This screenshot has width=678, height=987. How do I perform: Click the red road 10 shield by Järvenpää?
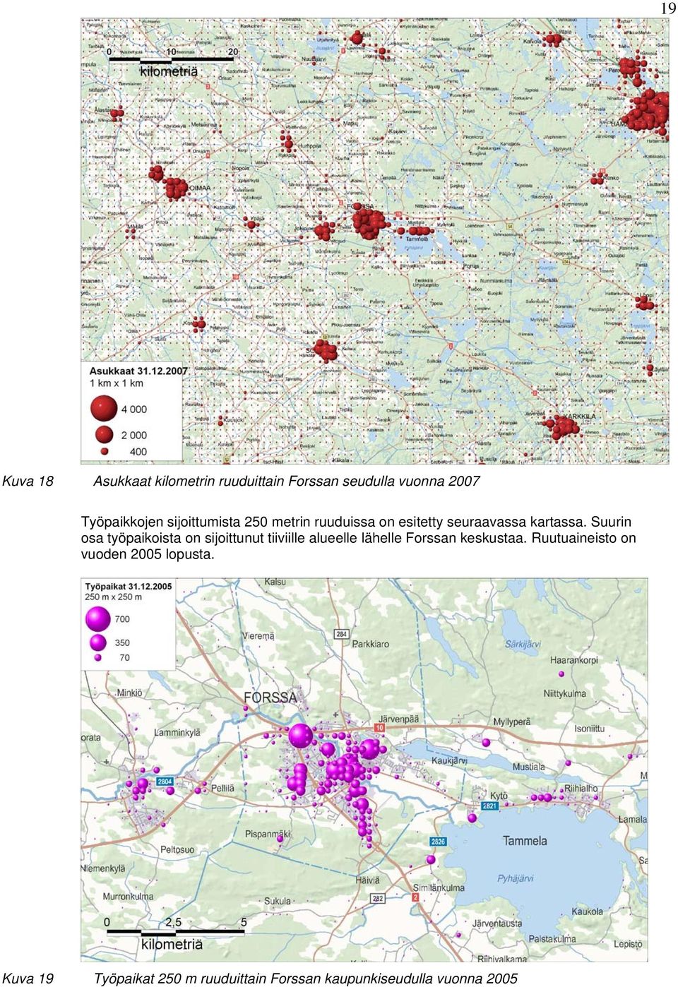(380, 728)
